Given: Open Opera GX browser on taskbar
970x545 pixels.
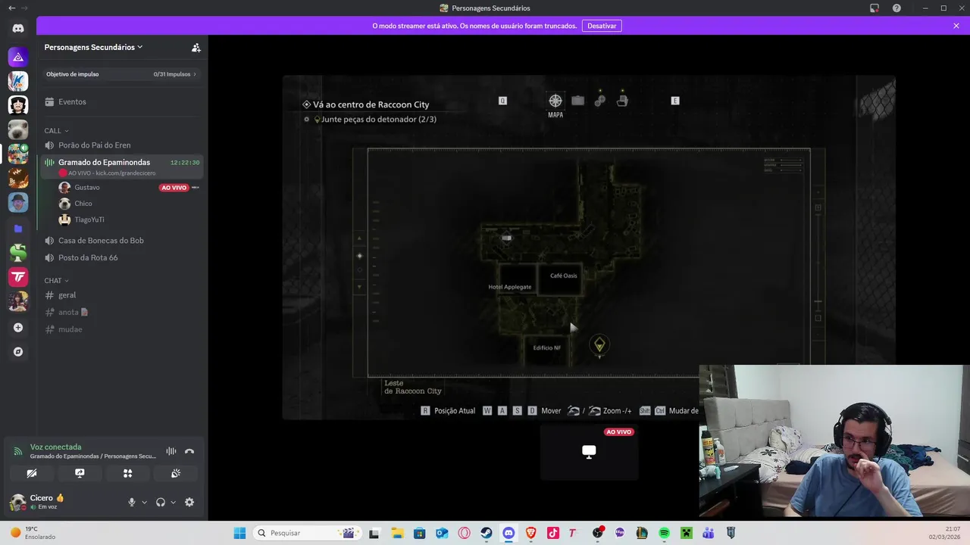Looking at the screenshot, I should point(464,533).
